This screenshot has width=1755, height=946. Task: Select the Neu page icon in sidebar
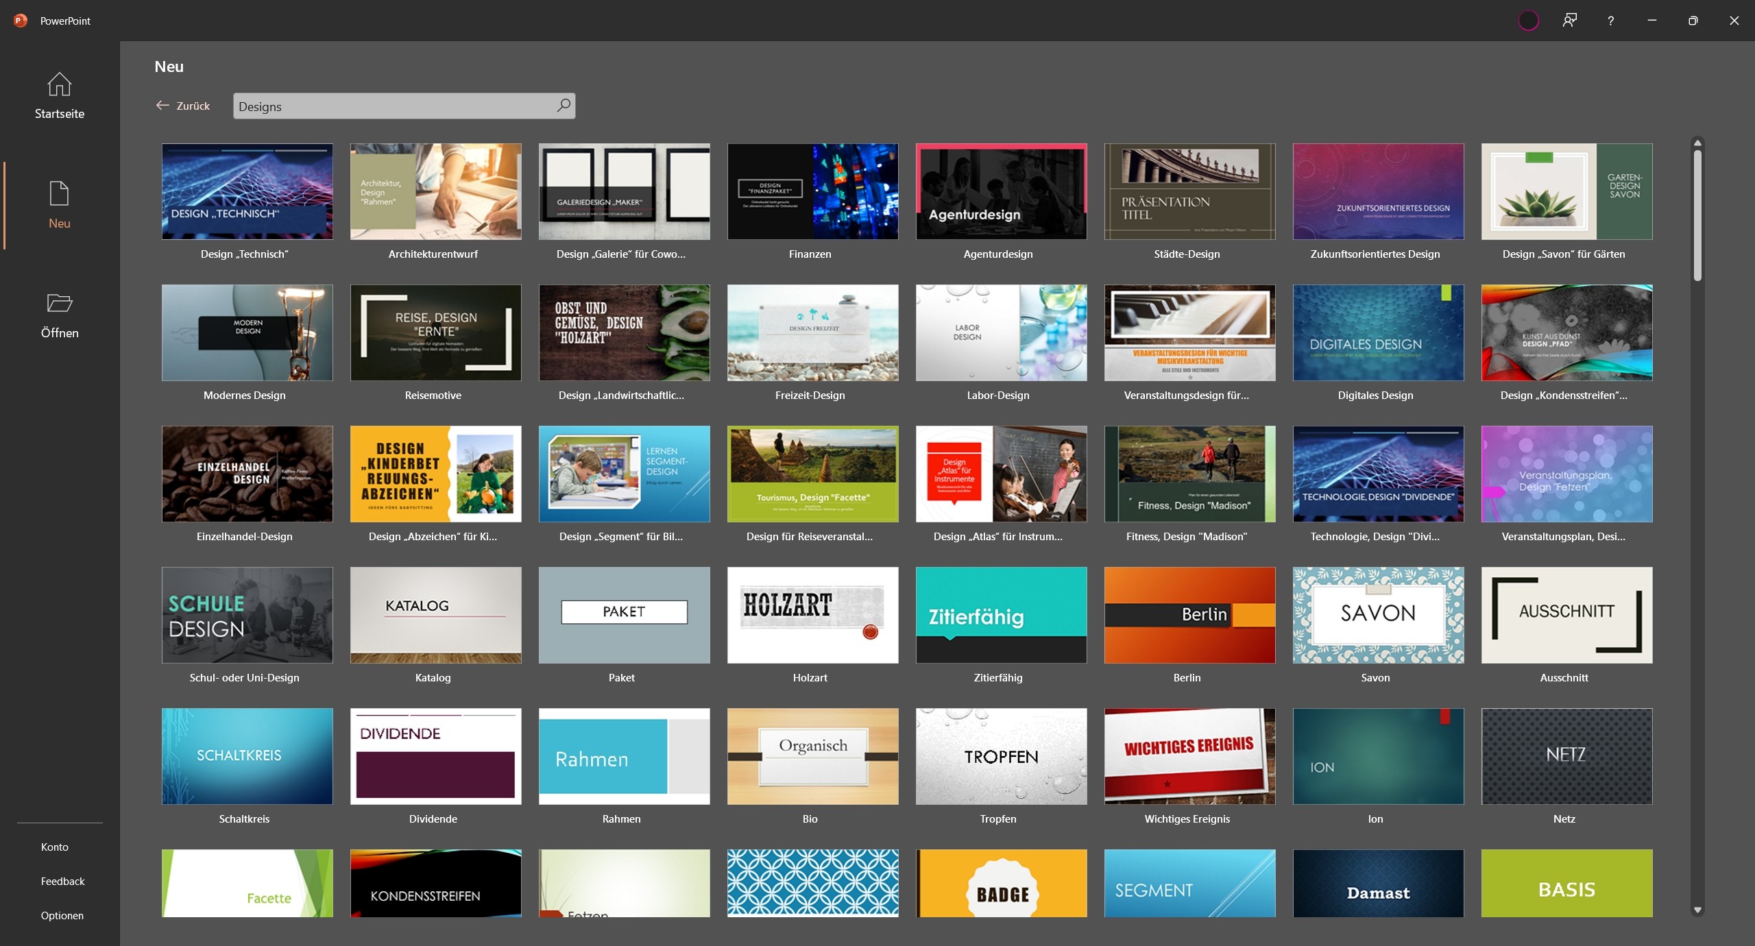(x=59, y=194)
